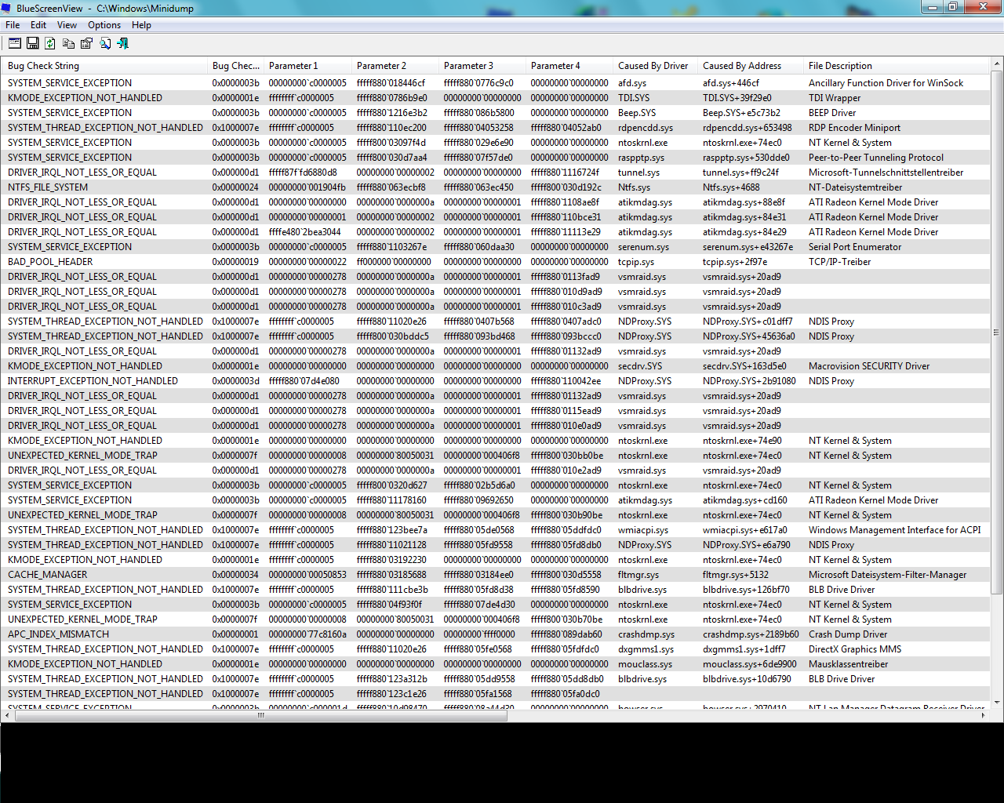Open the Advanced Options toolbar icon
The height and width of the screenshot is (803, 1004).
pos(15,43)
